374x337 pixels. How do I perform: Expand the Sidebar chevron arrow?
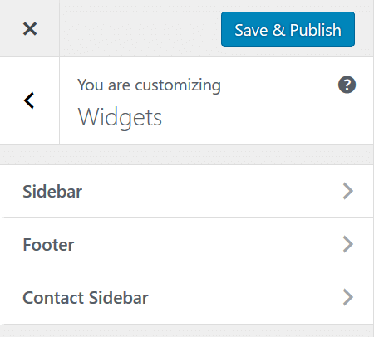click(x=348, y=191)
